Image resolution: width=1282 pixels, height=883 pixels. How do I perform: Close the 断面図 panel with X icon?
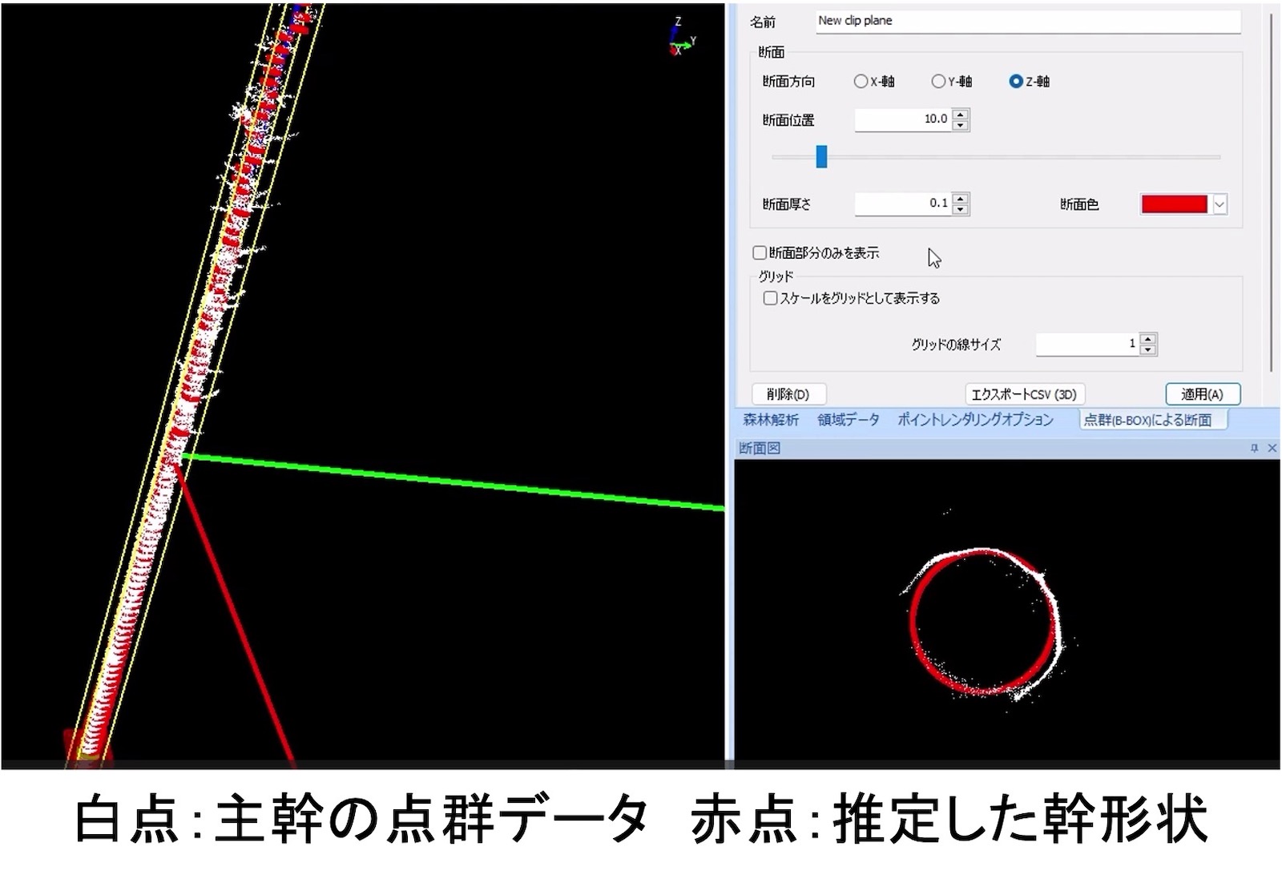click(1272, 449)
